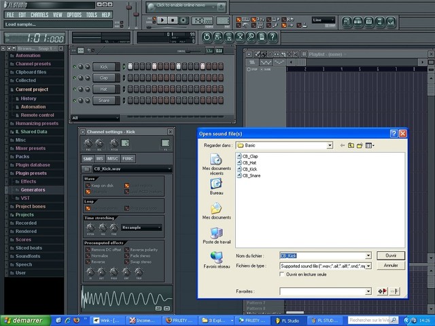Enable the Reverse sample option
Image resolution: width=435 pixels, height=326 pixels.
(88, 261)
